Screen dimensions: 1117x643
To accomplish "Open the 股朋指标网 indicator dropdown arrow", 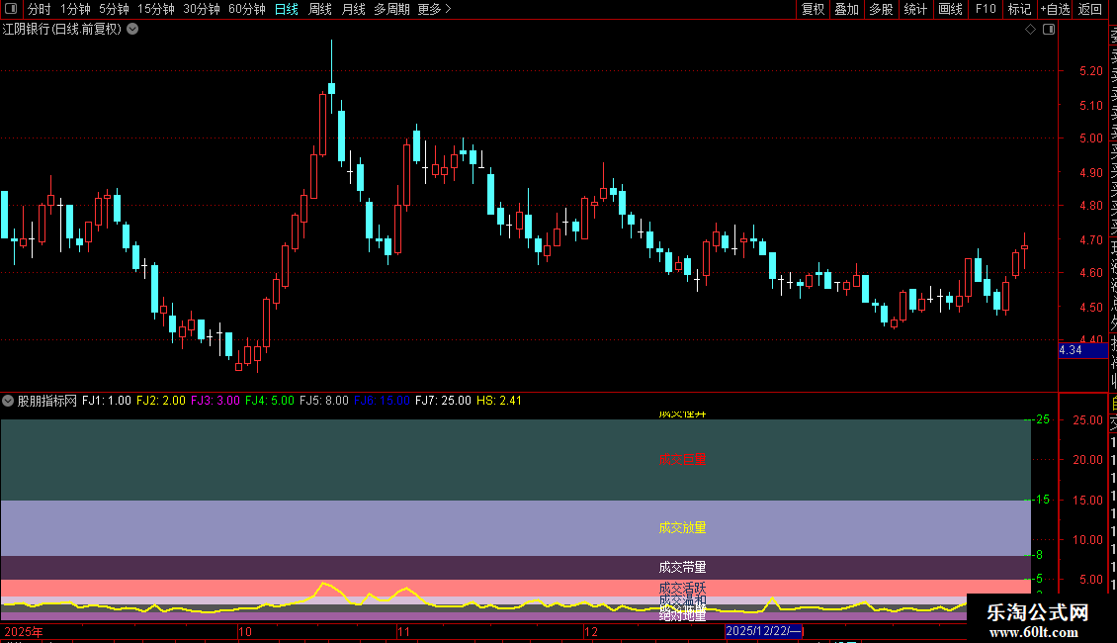I will [8, 401].
